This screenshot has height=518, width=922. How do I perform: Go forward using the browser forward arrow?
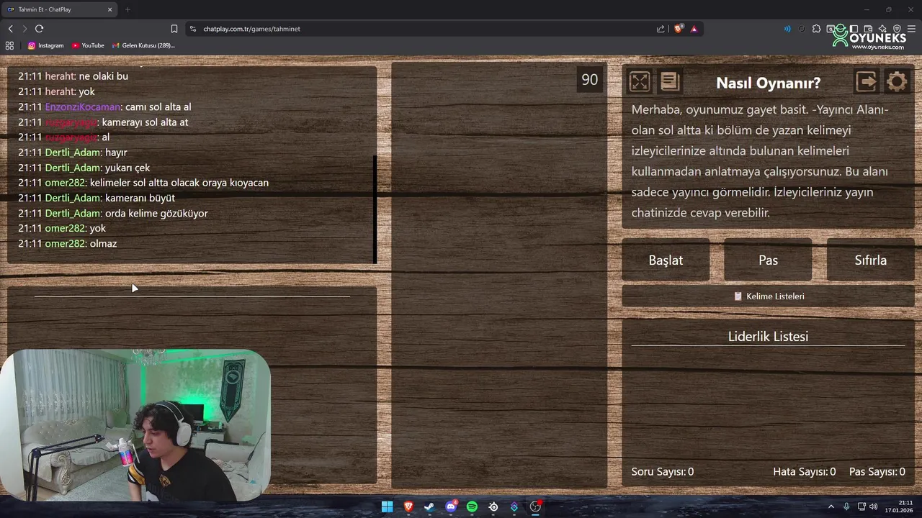pyautogui.click(x=24, y=29)
